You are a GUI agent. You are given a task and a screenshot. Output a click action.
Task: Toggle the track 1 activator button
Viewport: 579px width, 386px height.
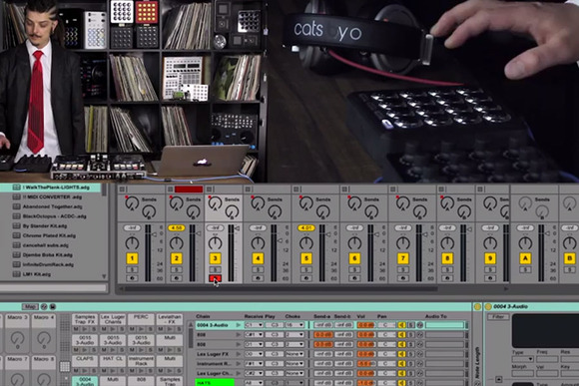pos(132,258)
